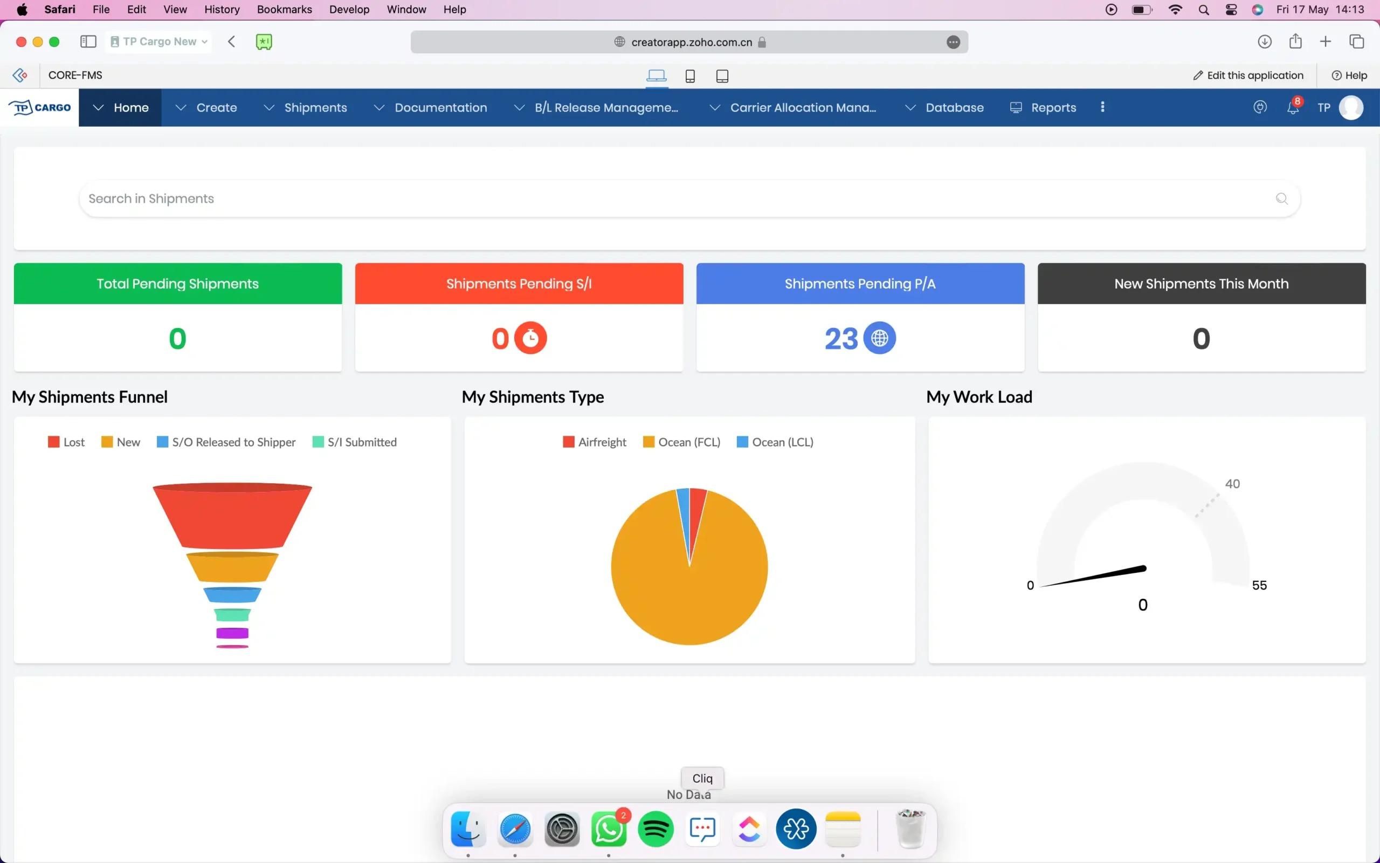
Task: Click Edit this application link
Action: click(x=1248, y=76)
